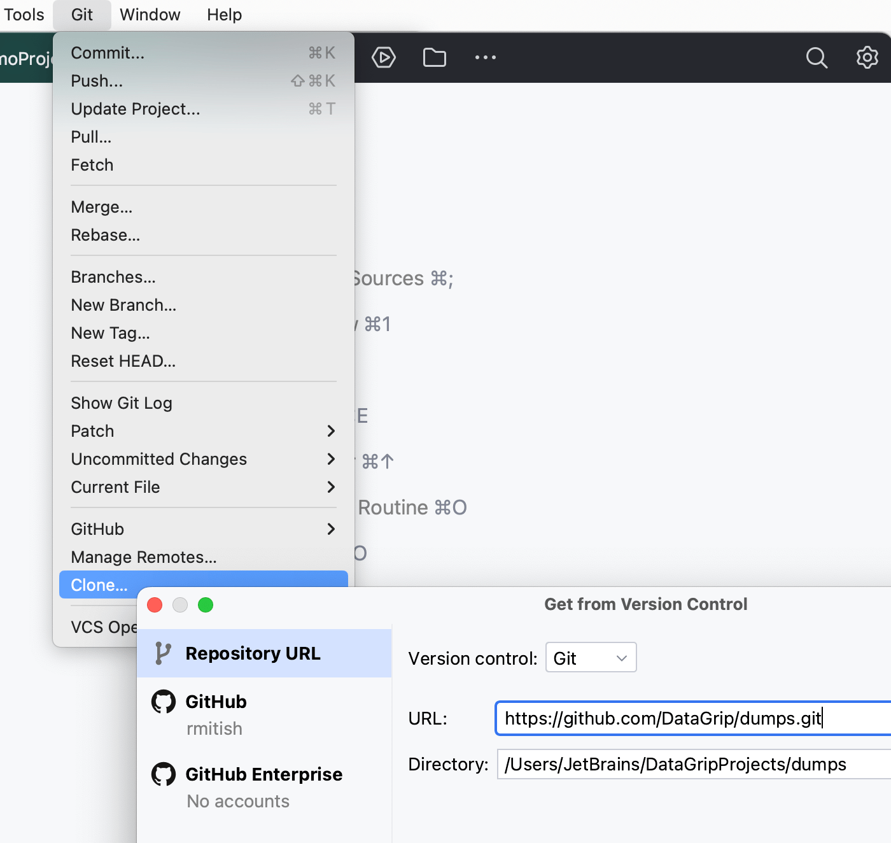
Task: Open the project folder icon in toolbar
Action: 434,57
